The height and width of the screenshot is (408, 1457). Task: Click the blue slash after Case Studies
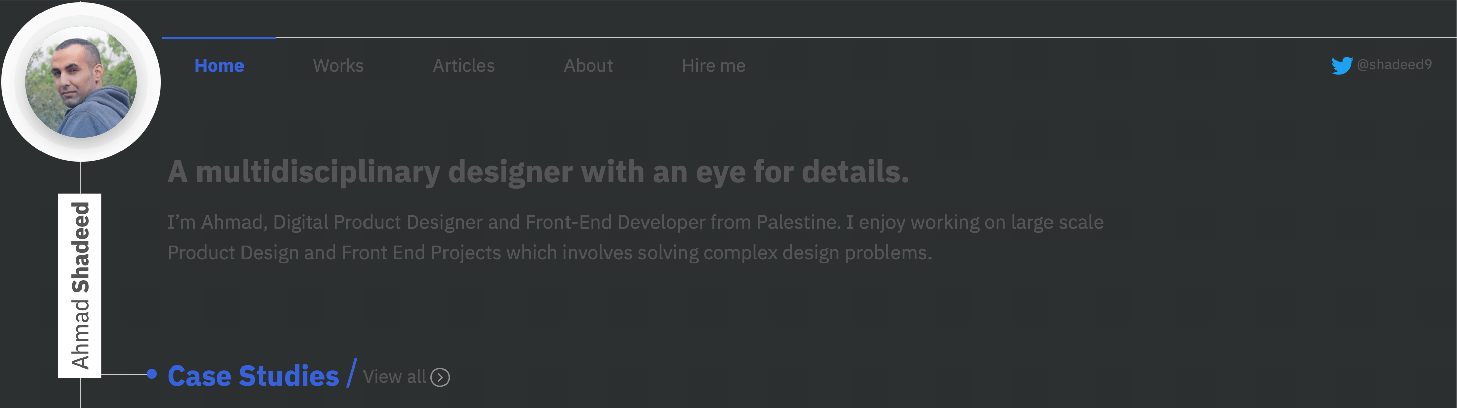(x=352, y=374)
